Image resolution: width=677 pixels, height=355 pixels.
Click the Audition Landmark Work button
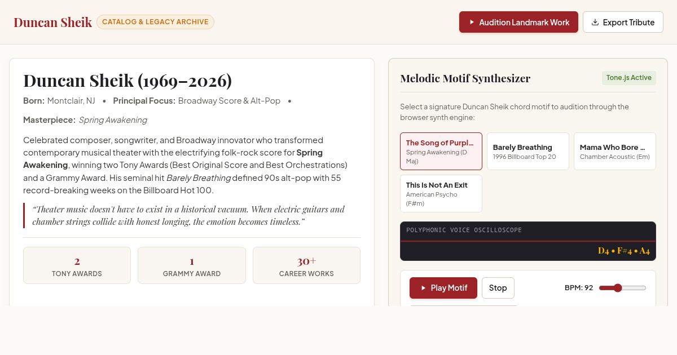[518, 22]
